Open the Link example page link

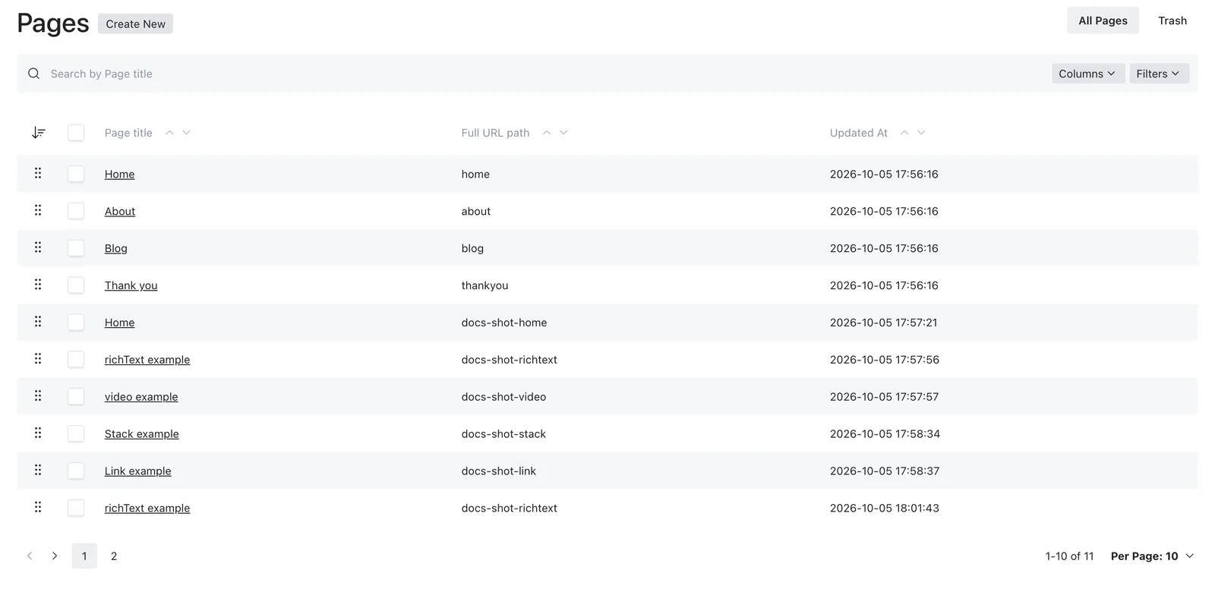click(x=138, y=471)
